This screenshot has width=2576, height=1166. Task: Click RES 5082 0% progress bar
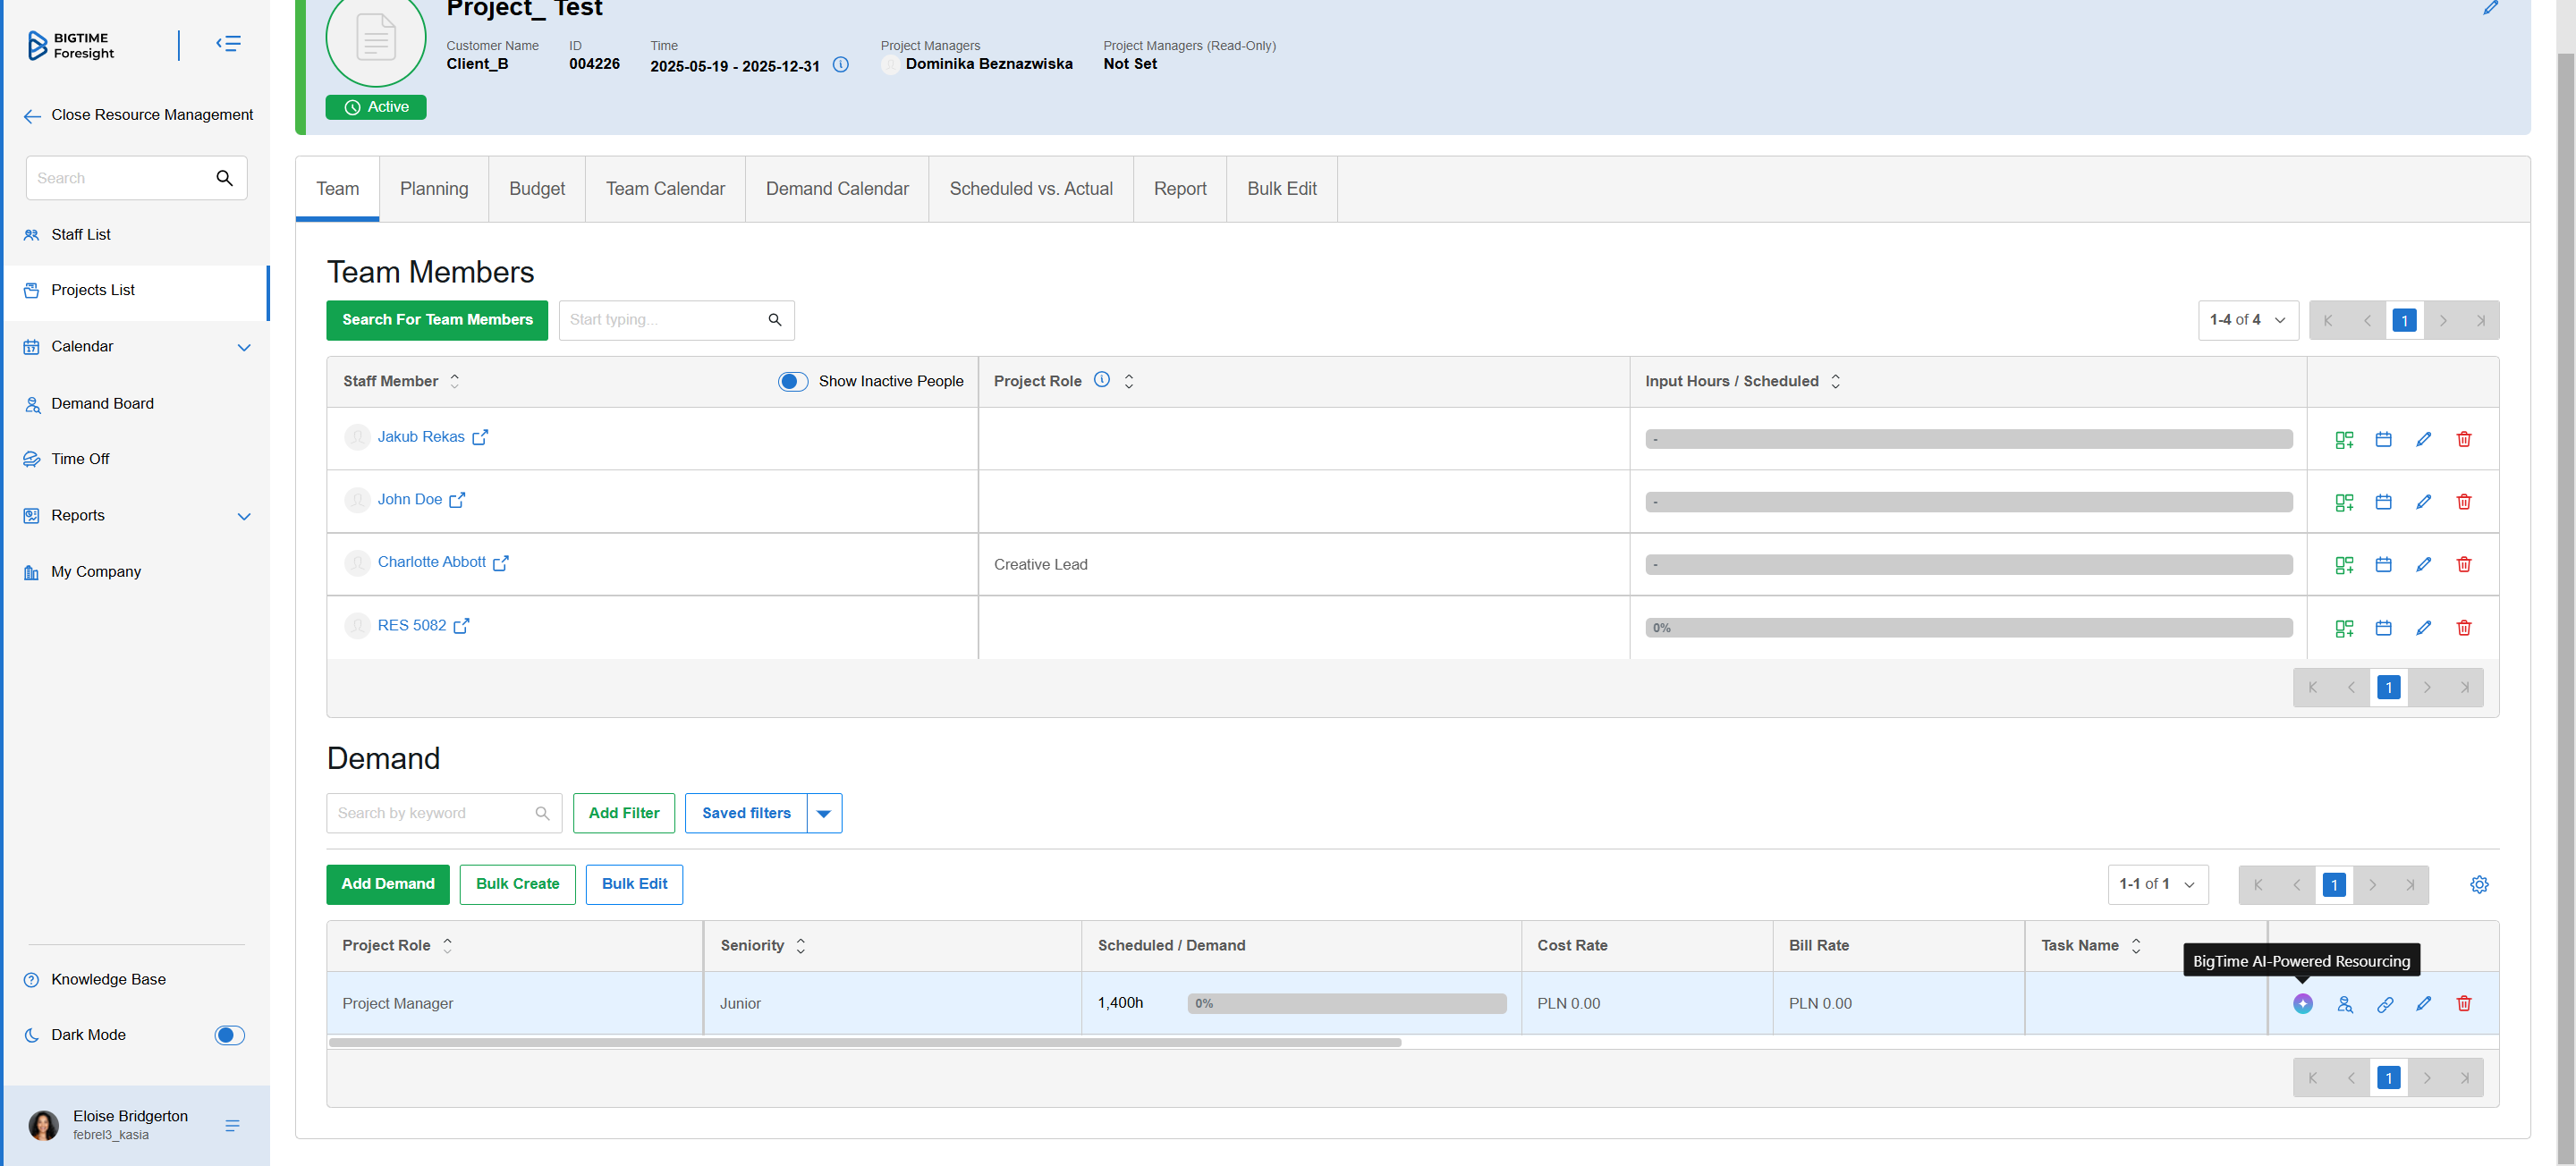pyautogui.click(x=1969, y=628)
